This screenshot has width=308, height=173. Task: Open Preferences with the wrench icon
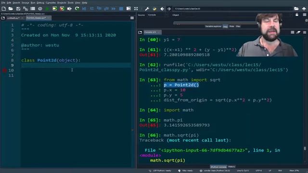click(147, 9)
